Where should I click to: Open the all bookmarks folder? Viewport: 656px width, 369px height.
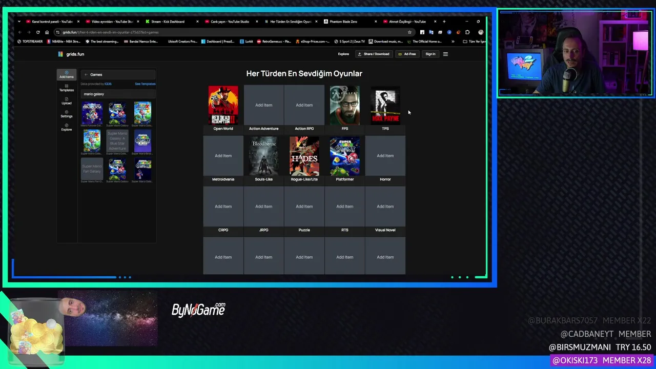(x=474, y=42)
